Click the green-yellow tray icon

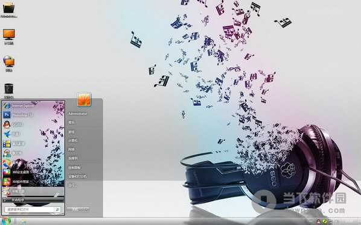pos(324,221)
